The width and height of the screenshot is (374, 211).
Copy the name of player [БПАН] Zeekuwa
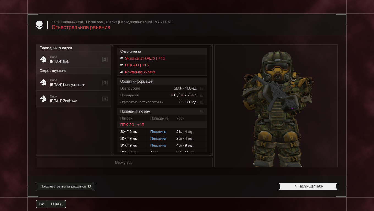(x=105, y=99)
